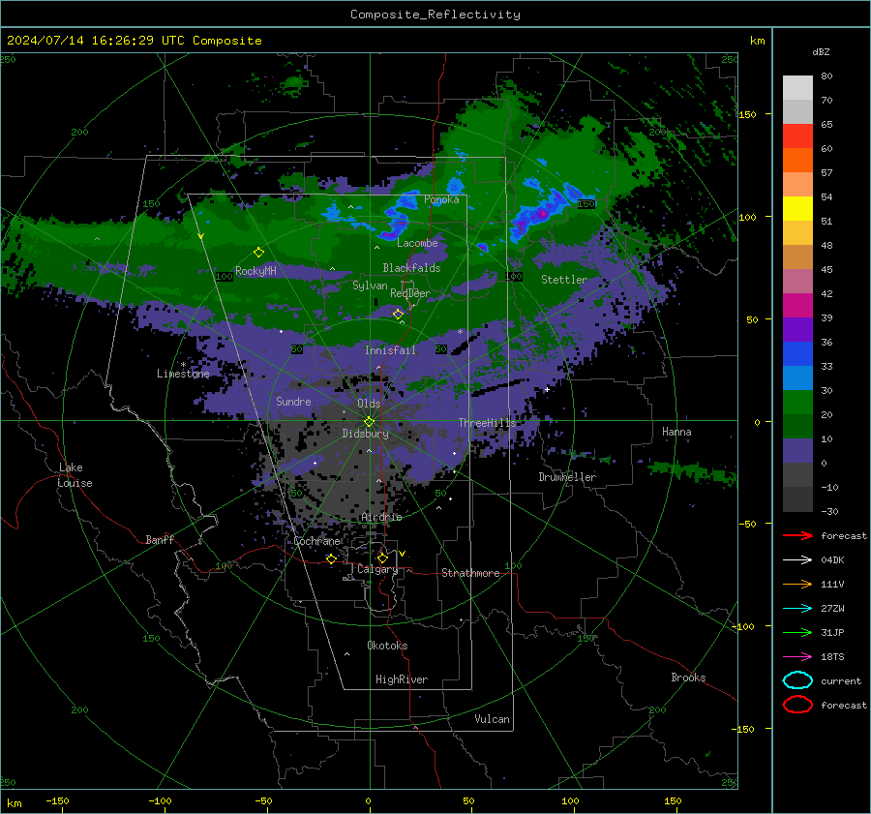Screen dimensions: 871x814
Task: Click the Brooks city label
Action: [688, 678]
